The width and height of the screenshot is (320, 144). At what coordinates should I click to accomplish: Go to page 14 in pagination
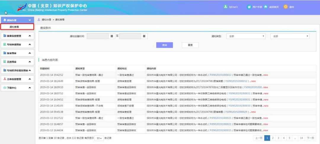(x=301, y=138)
